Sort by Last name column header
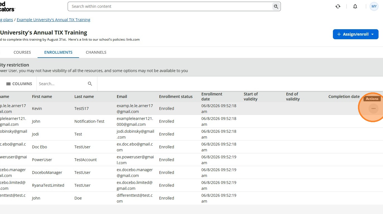383x214 pixels. click(84, 97)
